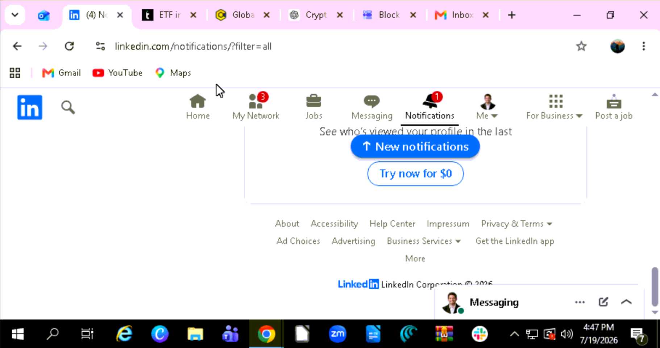The height and width of the screenshot is (348, 660).
Task: Open the Ad Choices link
Action: [298, 241]
